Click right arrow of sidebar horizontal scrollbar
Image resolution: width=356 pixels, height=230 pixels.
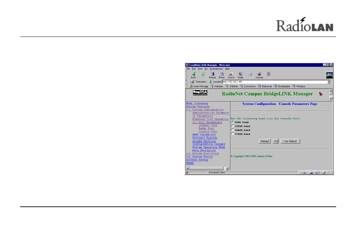(227, 168)
